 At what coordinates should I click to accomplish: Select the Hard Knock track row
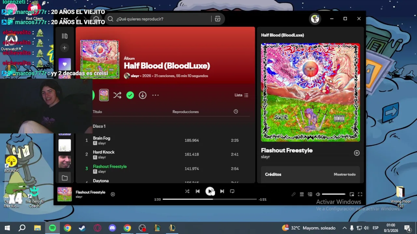165,154
